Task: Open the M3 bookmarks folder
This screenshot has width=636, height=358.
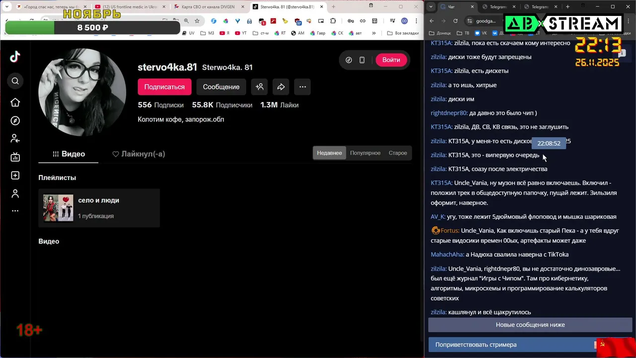Action: [208, 33]
